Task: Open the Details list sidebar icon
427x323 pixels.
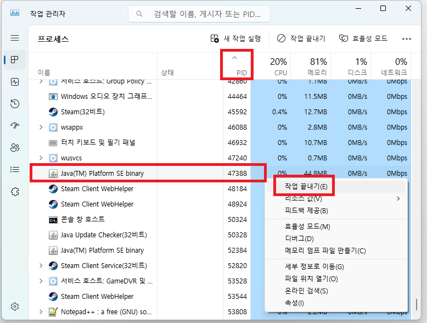Action: 15,170
